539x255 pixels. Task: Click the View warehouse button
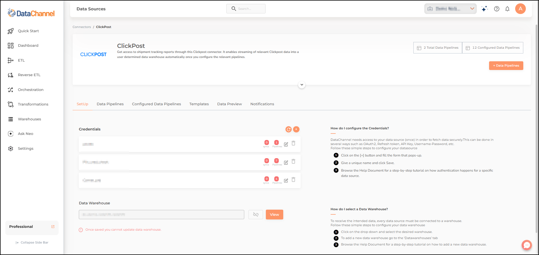pyautogui.click(x=275, y=215)
